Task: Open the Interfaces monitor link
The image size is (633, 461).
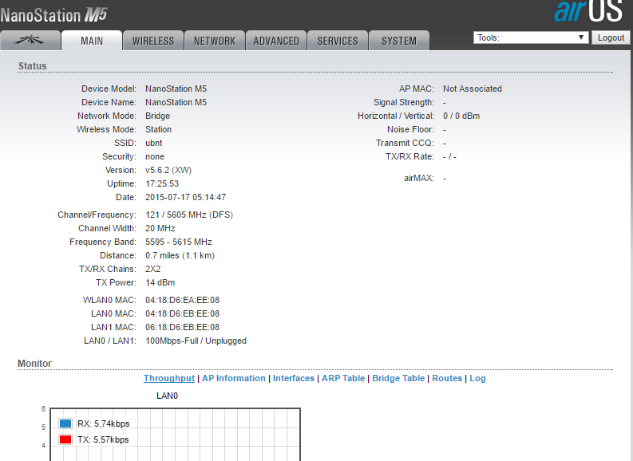Action: pyautogui.click(x=294, y=378)
